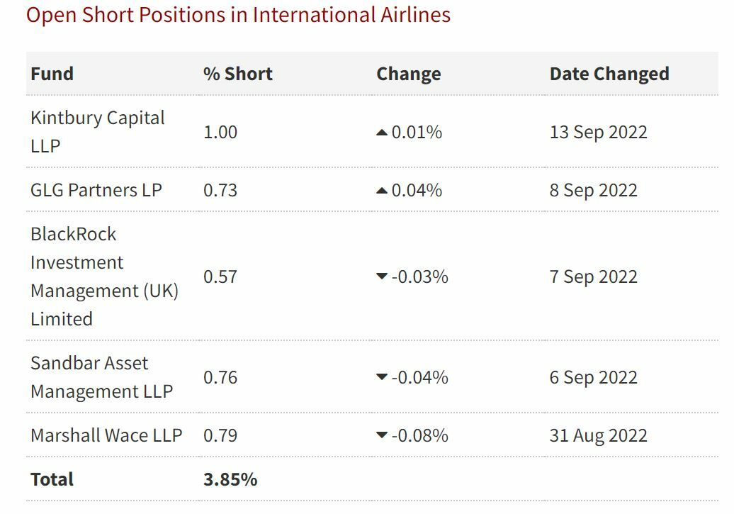Click the Date Changed column header
The height and width of the screenshot is (514, 734).
click(609, 74)
